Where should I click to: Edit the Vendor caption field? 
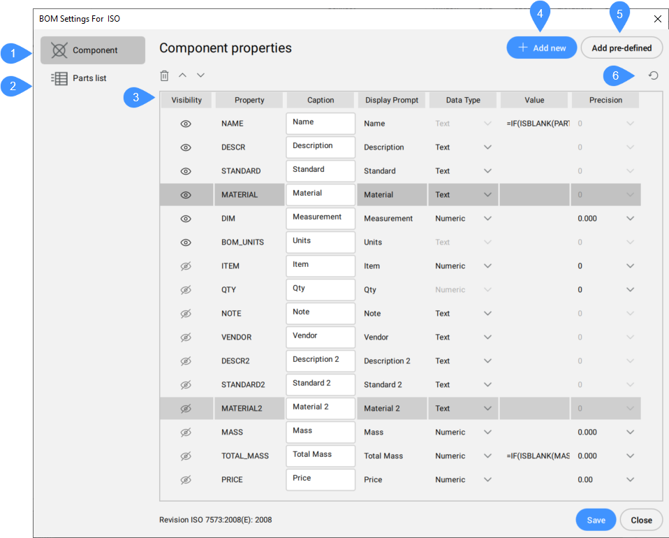[321, 337]
